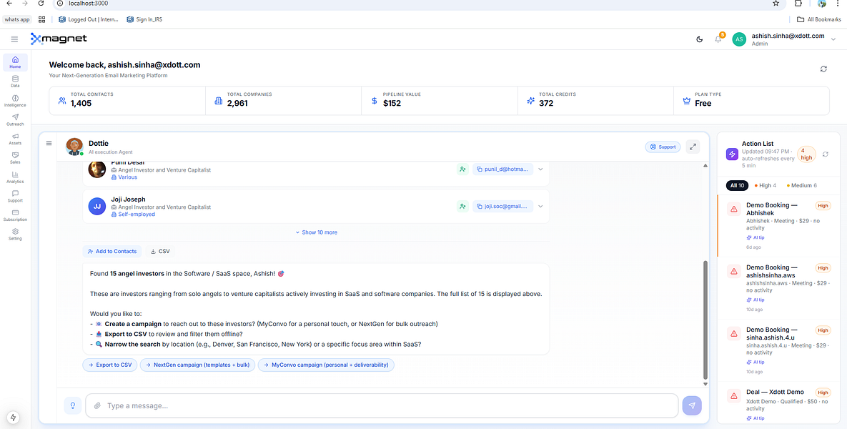Click the floating lightning quick action button

pos(13,418)
